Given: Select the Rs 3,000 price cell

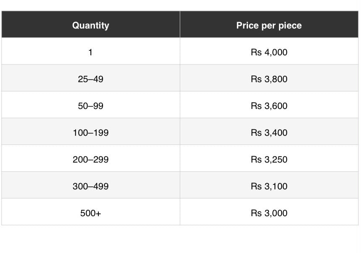Looking at the screenshot, I should [269, 212].
